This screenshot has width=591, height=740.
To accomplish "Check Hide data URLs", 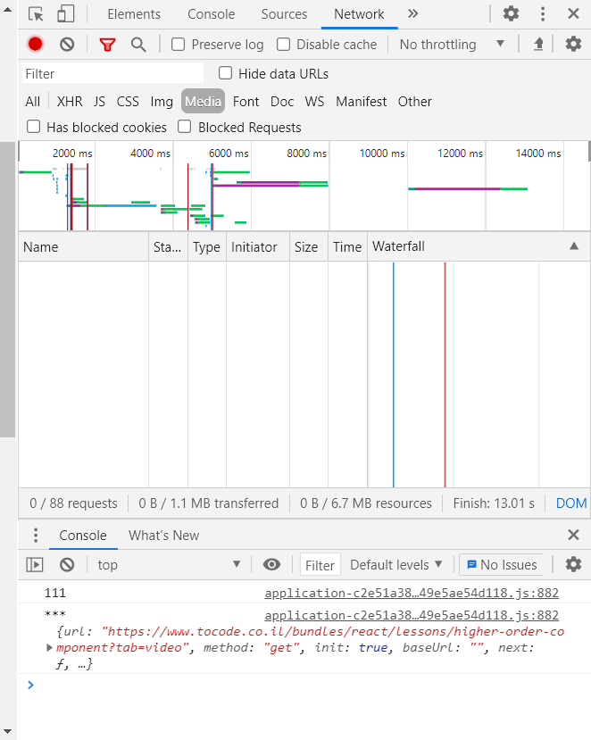I will click(x=226, y=73).
